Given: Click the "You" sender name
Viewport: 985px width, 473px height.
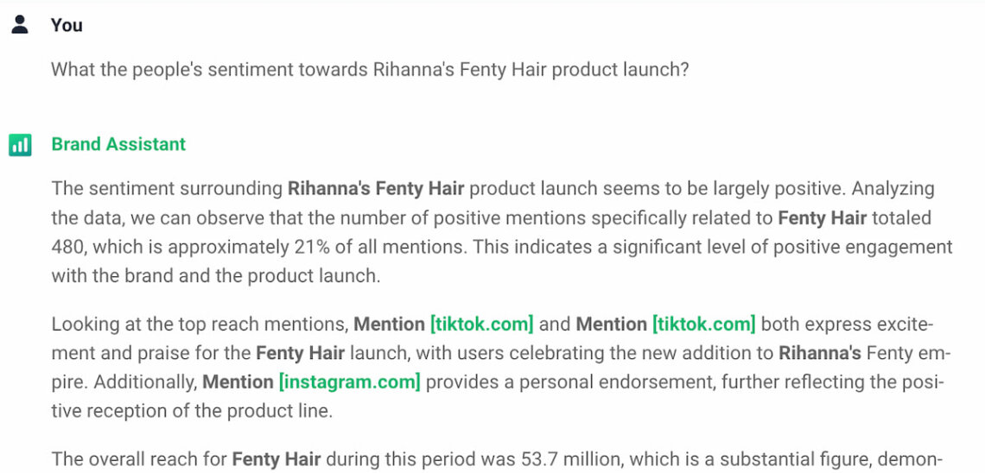Looking at the screenshot, I should click(67, 25).
